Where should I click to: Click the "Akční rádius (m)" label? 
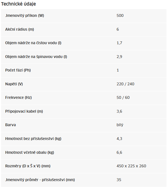20,29
